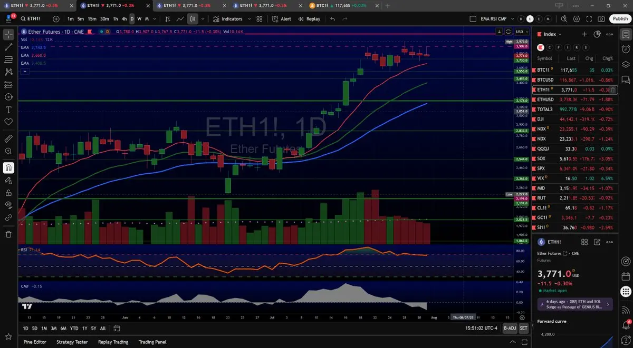
Task: Add symbol to the watchlist
Action: (x=584, y=34)
